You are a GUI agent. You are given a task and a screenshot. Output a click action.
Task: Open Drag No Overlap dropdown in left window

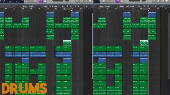54,6
